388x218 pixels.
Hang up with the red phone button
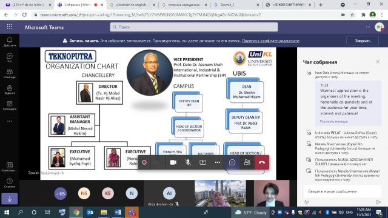click(262, 162)
